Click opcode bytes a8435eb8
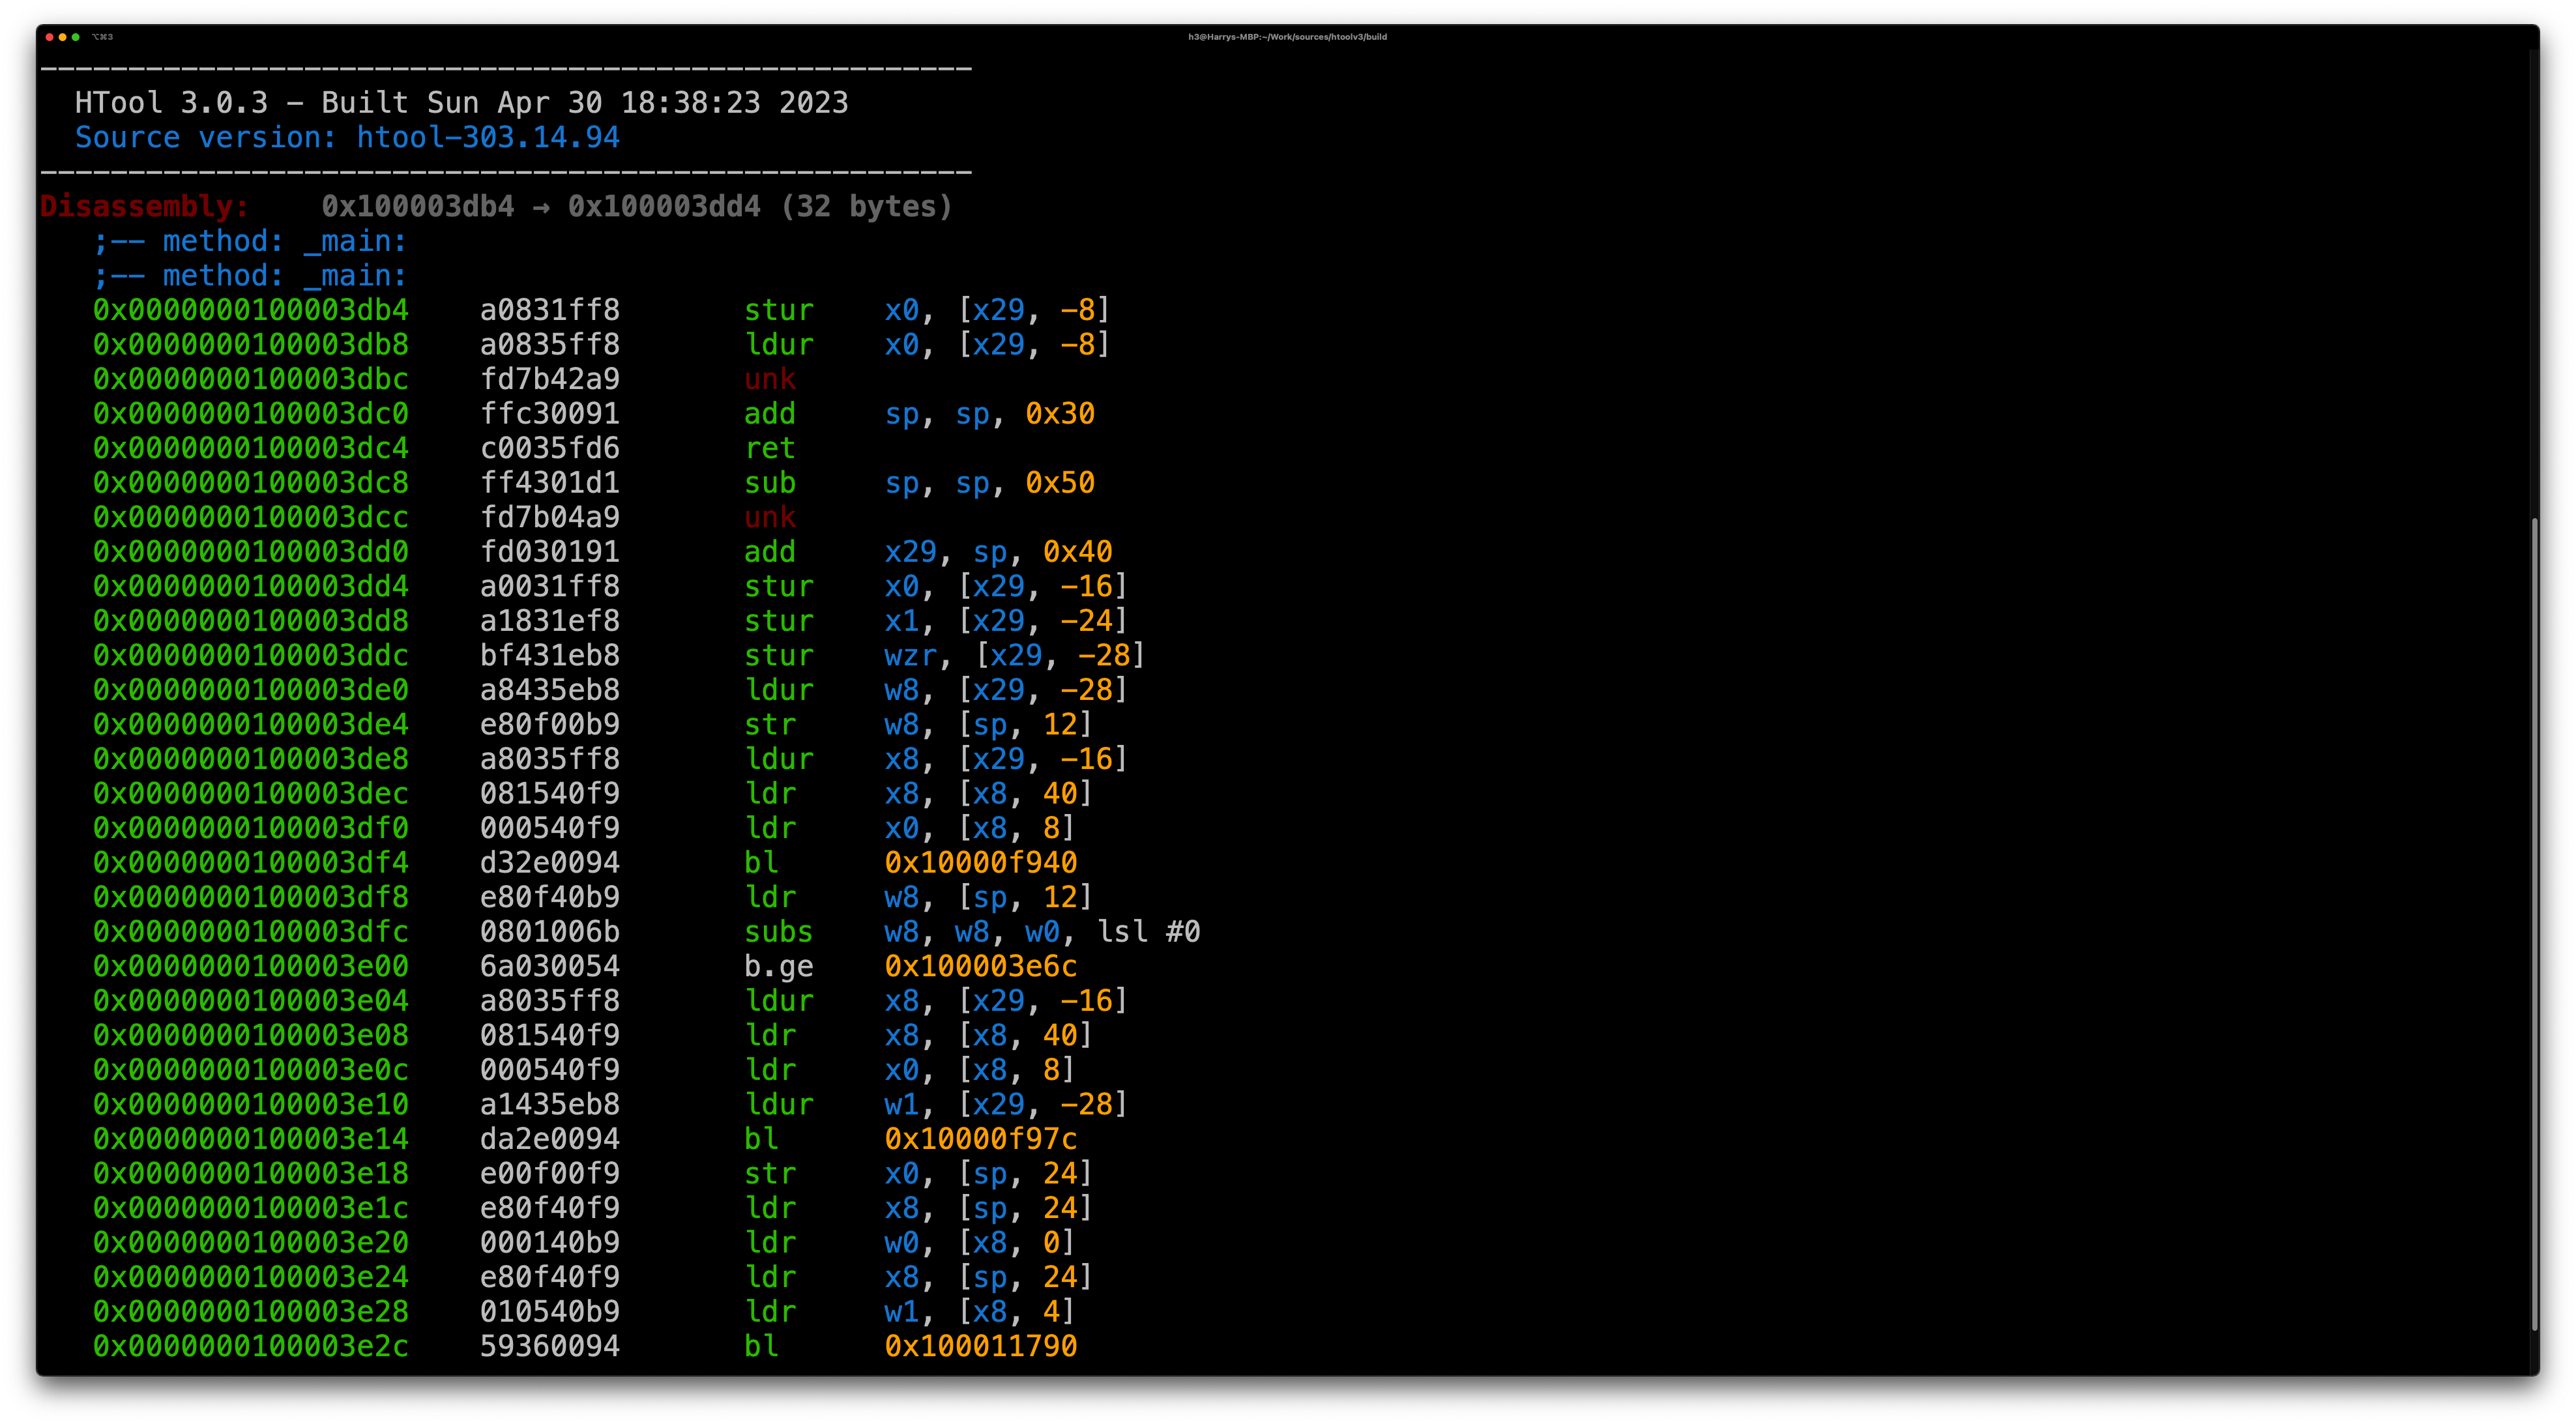The width and height of the screenshot is (2576, 1424). pos(550,690)
